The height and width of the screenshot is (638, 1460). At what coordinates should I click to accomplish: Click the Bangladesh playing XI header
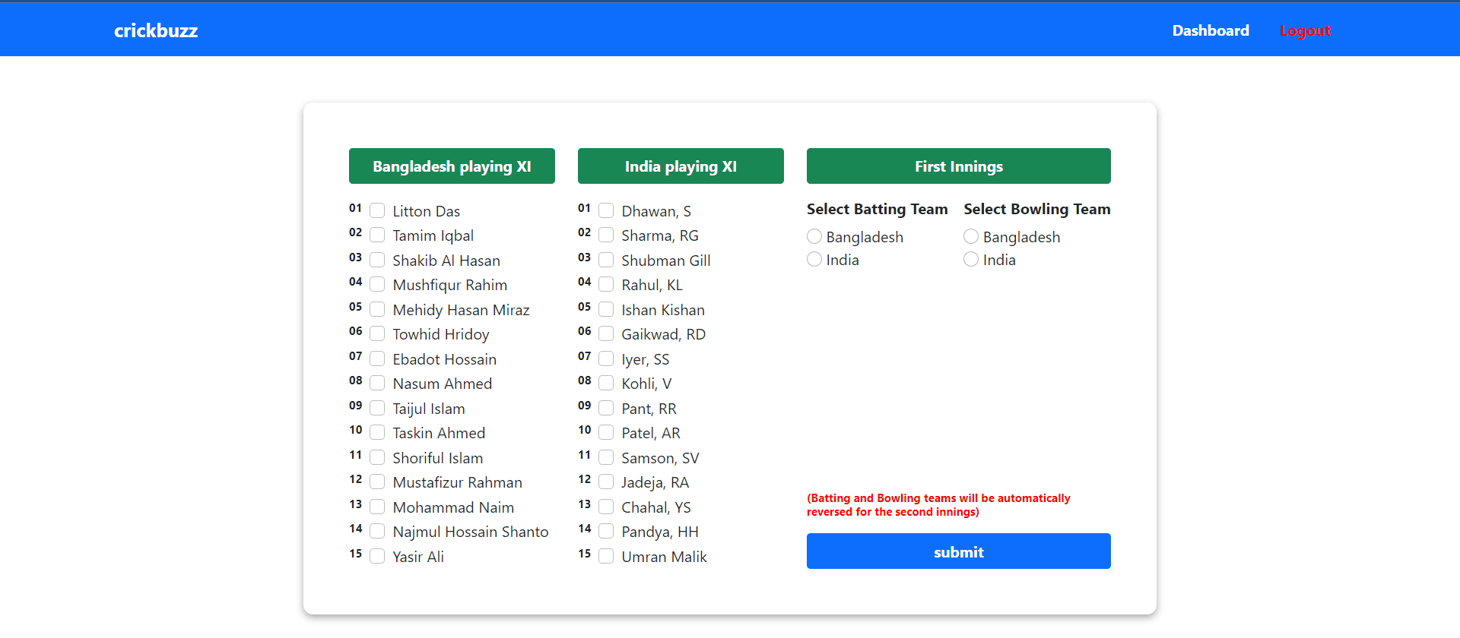(x=452, y=166)
